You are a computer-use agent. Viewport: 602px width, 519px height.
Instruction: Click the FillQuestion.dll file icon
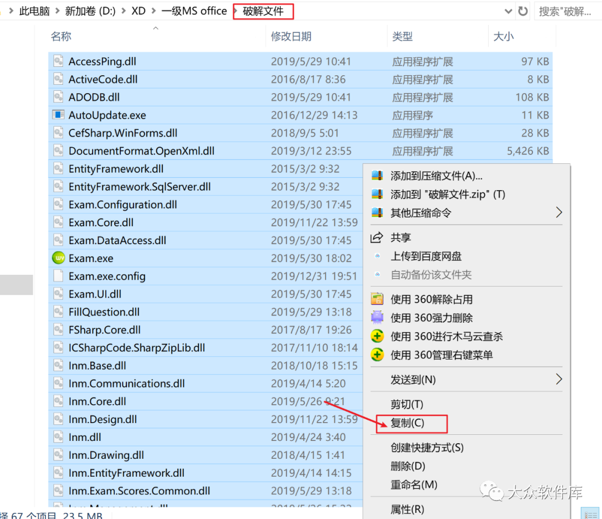click(x=58, y=312)
